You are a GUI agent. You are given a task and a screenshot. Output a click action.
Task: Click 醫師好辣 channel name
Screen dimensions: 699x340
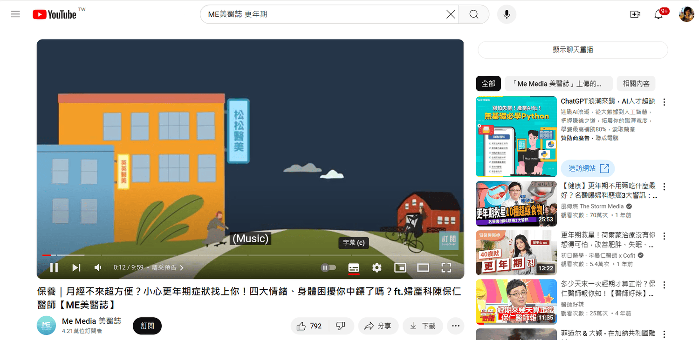pos(572,304)
